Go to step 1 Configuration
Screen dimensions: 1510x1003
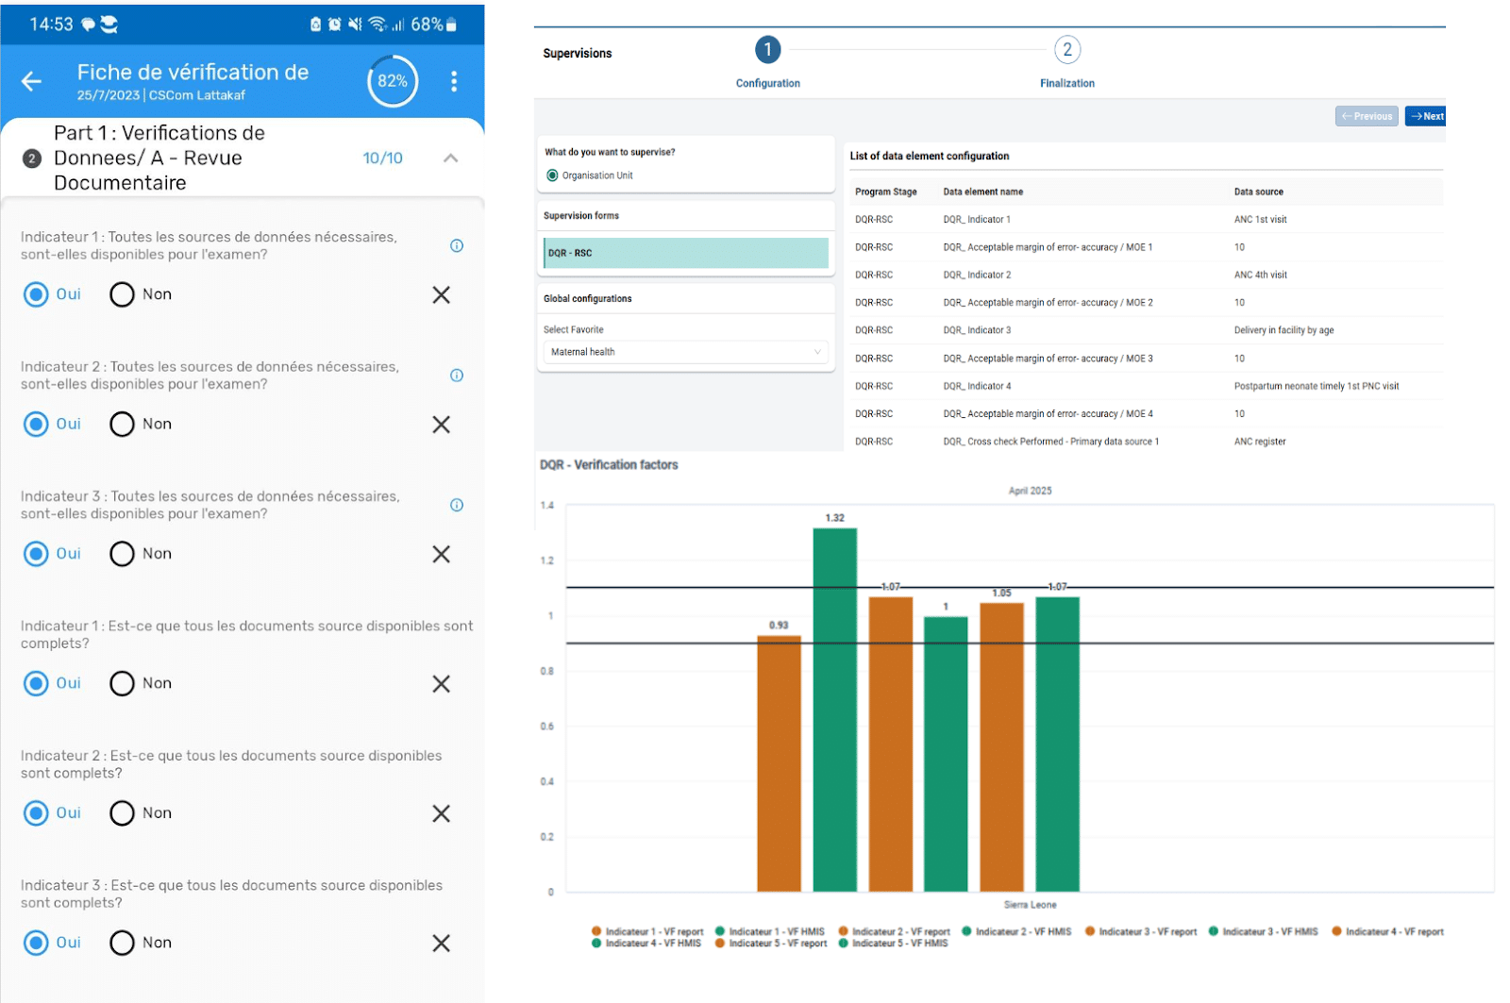pyautogui.click(x=767, y=50)
